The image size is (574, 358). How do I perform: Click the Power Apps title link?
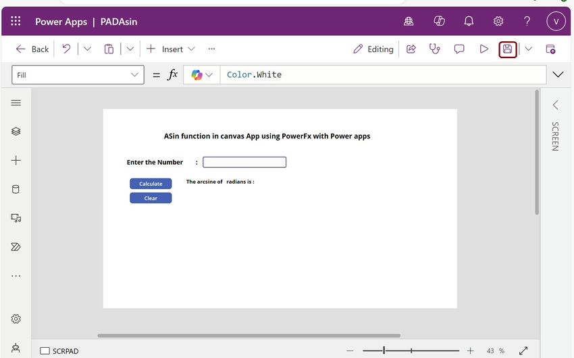coord(61,22)
